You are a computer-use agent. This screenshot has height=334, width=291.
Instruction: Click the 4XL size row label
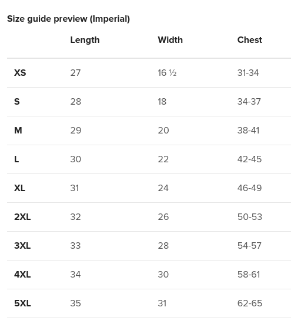tap(22, 275)
